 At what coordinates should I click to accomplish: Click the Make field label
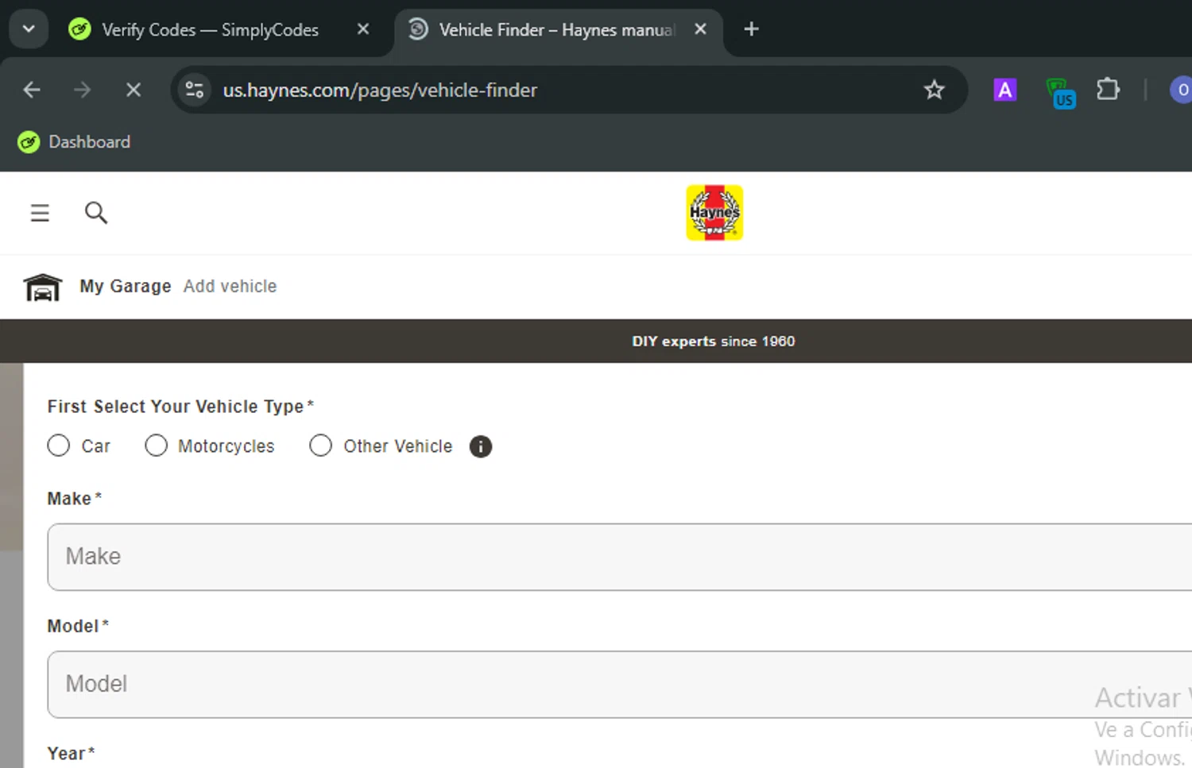tap(74, 499)
